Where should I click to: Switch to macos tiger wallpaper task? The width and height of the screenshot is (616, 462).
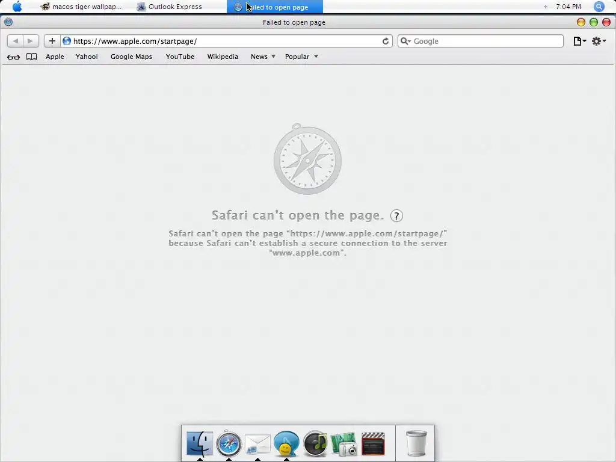(81, 7)
